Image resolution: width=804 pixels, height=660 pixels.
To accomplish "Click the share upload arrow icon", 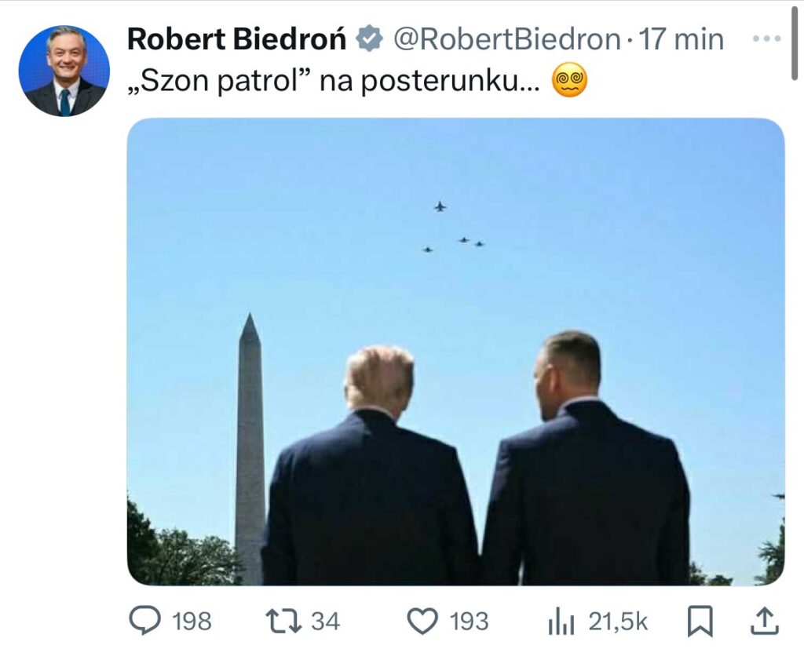I will tap(765, 621).
